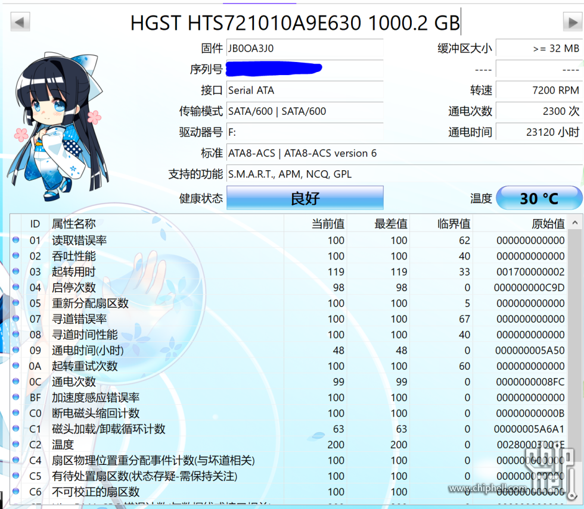Image resolution: width=584 pixels, height=509 pixels.
Task: Select the 磁头加载/卸载循环计数 attribute name
Action: pos(108,429)
